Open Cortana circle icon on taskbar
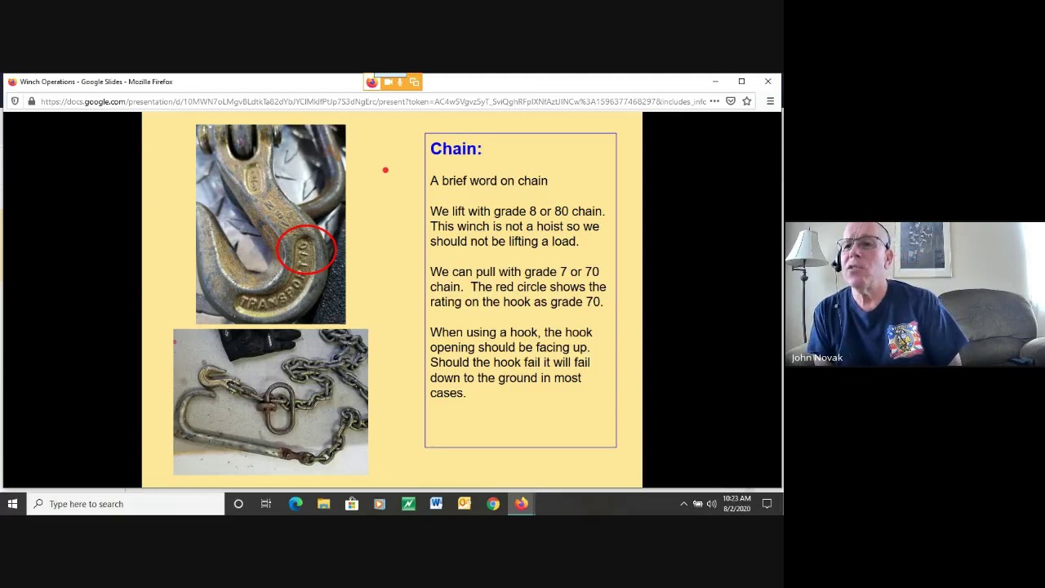 click(x=238, y=504)
